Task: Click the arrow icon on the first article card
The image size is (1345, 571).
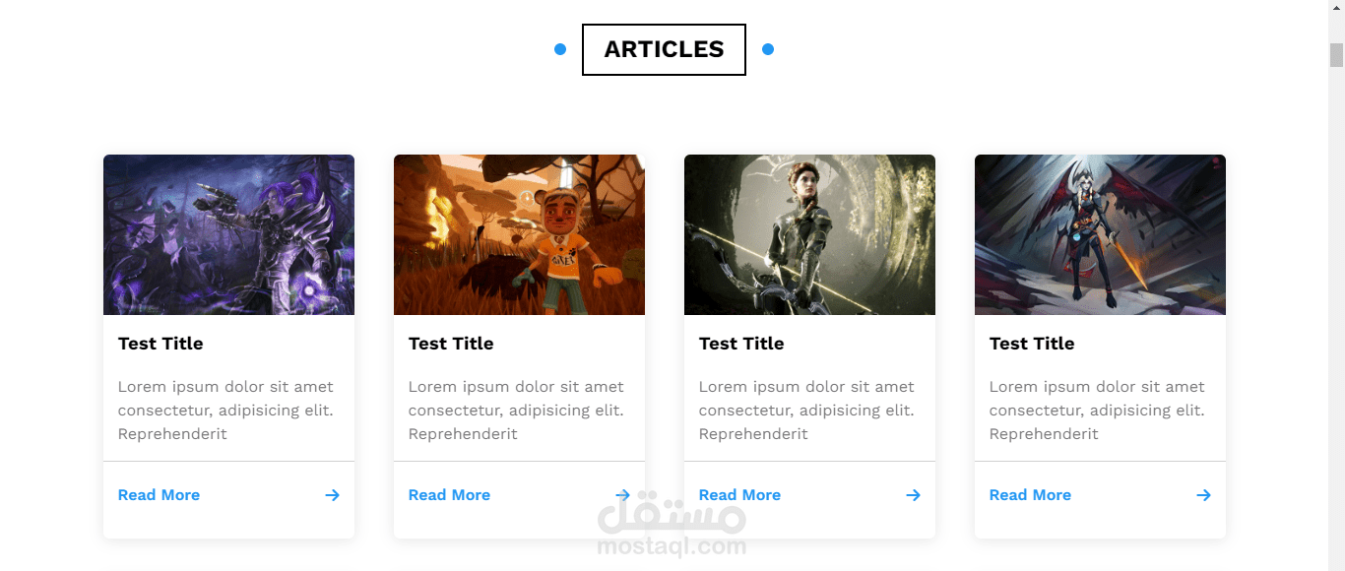Action: 332,495
